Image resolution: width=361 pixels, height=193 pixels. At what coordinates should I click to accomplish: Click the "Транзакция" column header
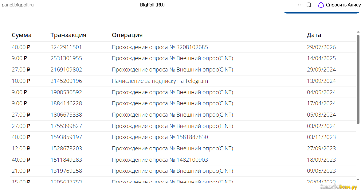[69, 35]
